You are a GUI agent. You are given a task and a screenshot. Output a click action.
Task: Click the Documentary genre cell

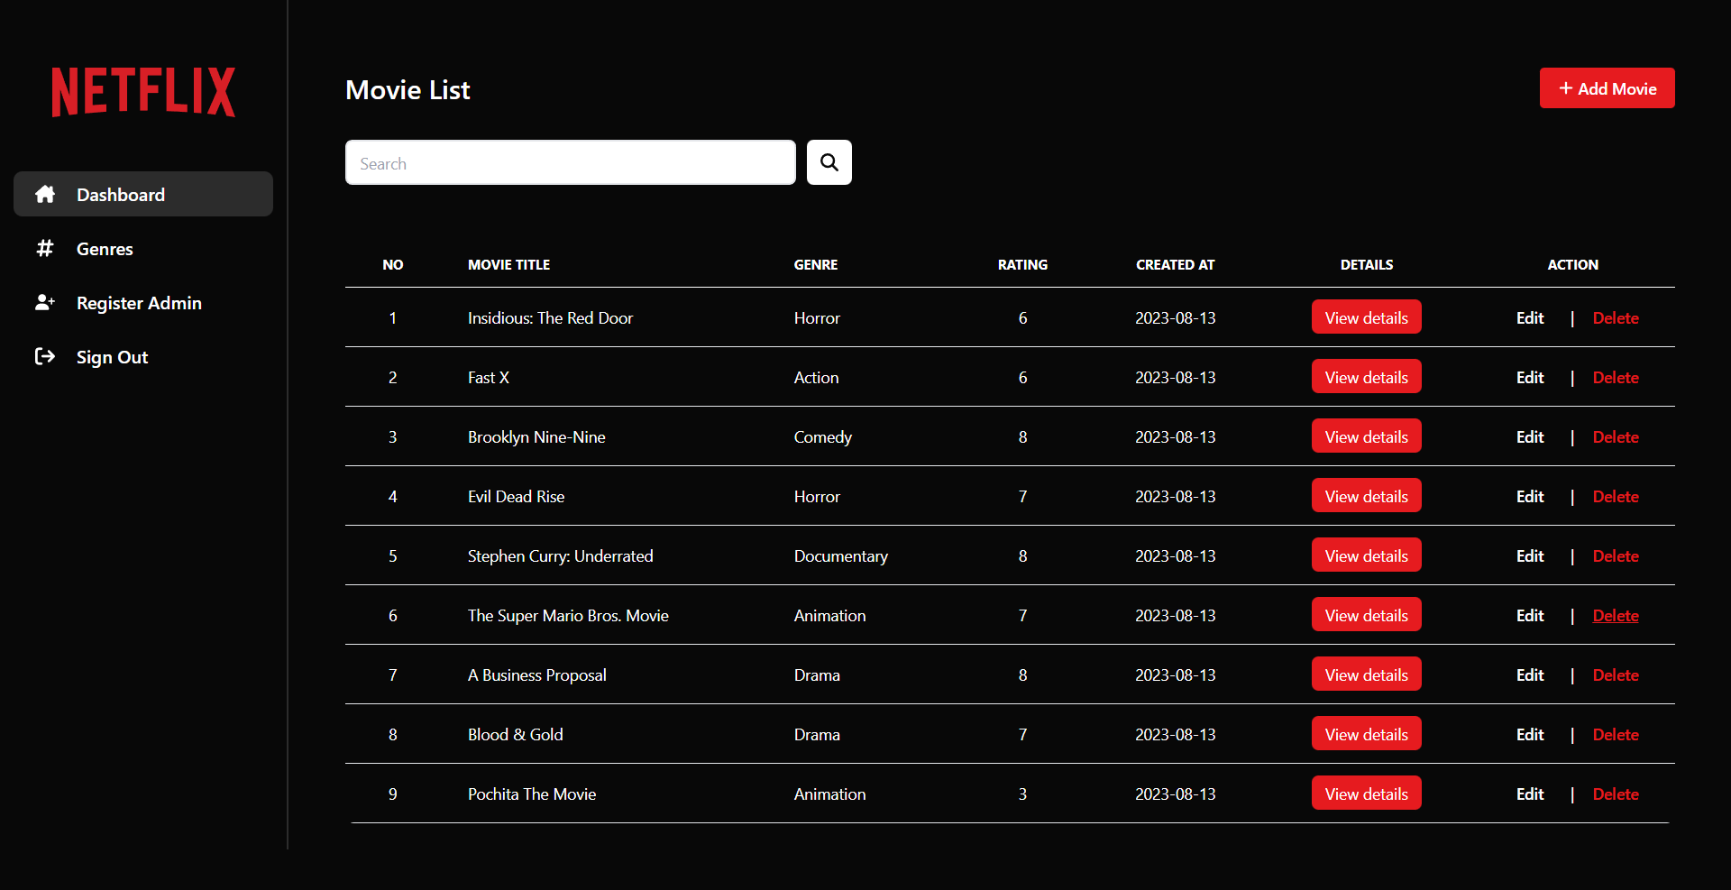(841, 555)
